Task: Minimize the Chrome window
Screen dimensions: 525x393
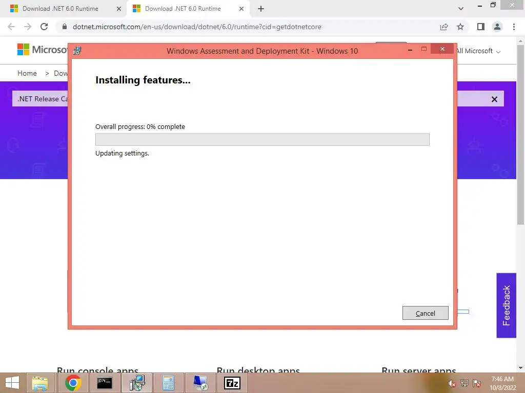Action: pyautogui.click(x=480, y=5)
